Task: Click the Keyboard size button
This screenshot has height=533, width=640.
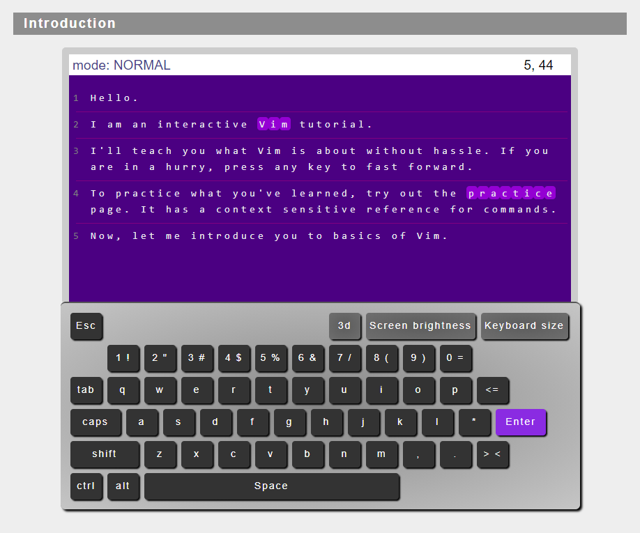Action: pos(524,325)
